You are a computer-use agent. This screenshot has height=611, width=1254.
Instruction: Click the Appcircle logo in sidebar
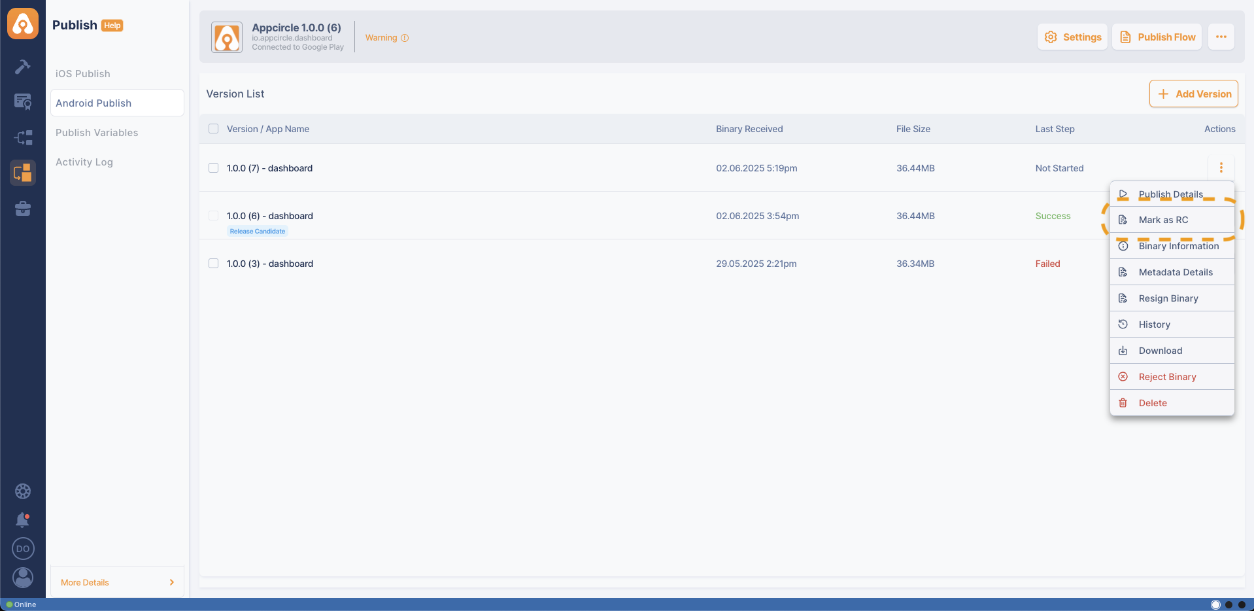tap(23, 24)
